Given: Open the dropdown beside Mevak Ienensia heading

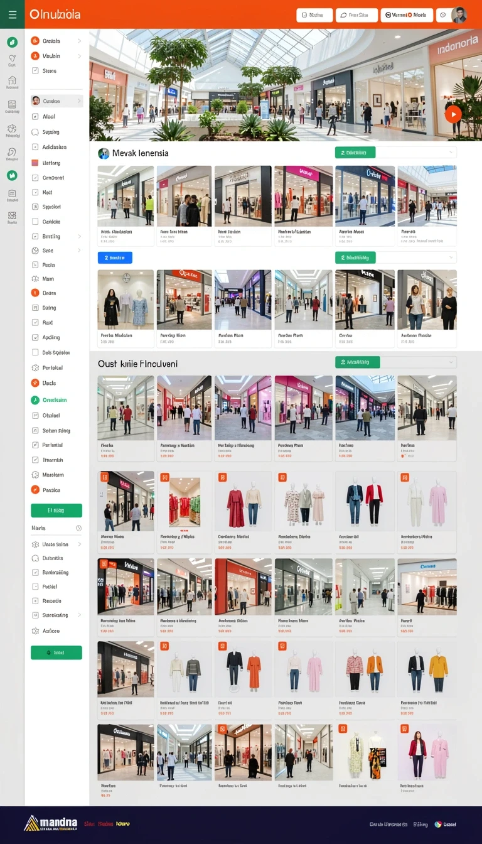Looking at the screenshot, I should coord(416,152).
